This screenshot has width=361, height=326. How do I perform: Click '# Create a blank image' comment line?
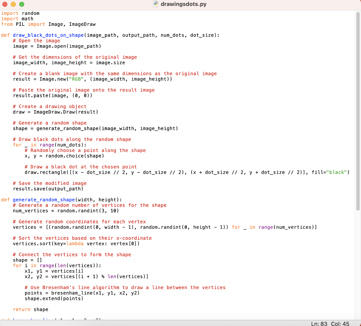pyautogui.click(x=115, y=74)
